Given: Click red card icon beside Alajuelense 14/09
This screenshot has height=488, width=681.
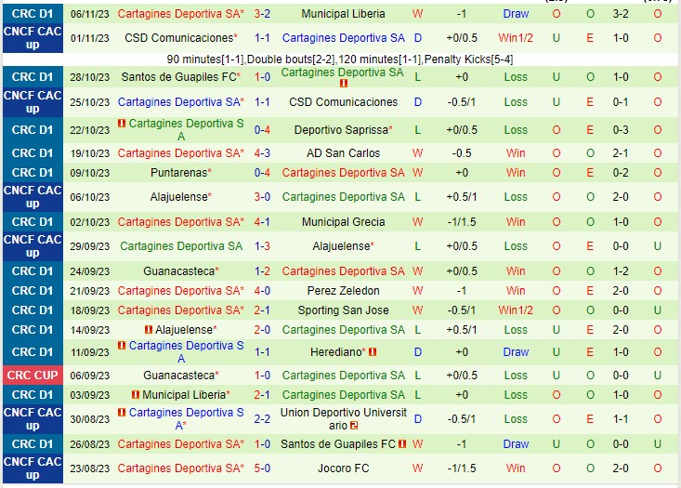Looking at the screenshot, I should point(150,330).
